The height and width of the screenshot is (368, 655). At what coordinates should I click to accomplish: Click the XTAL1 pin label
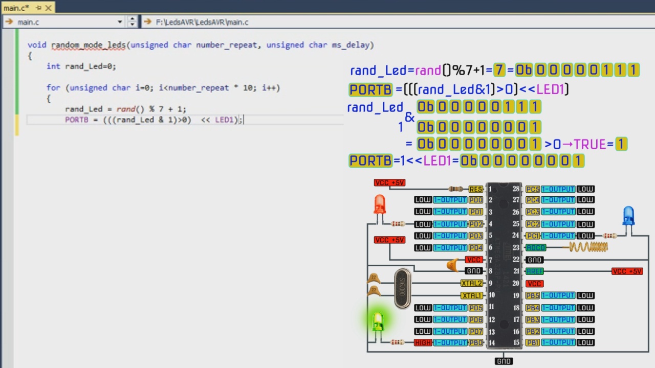pos(472,295)
